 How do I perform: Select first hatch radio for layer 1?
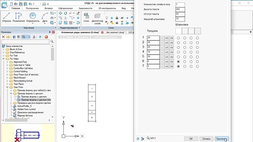coord(178,38)
